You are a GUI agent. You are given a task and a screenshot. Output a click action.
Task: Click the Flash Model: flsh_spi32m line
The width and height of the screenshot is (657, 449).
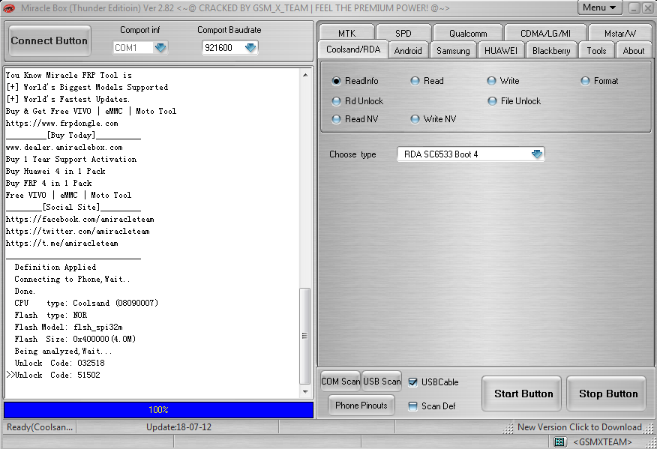[x=69, y=327]
